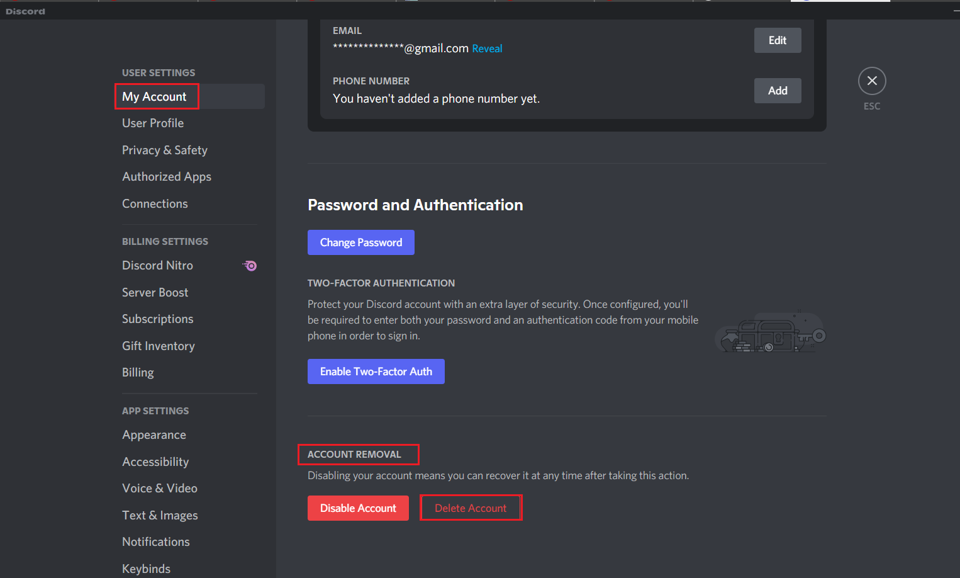Open Appearance app settings
The height and width of the screenshot is (578, 960).
click(154, 435)
